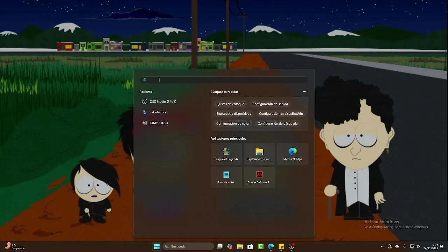Image resolution: width=448 pixels, height=252 pixels.
Task: Open the weather widget showing 9°C Despejado
Action: click(x=15, y=246)
